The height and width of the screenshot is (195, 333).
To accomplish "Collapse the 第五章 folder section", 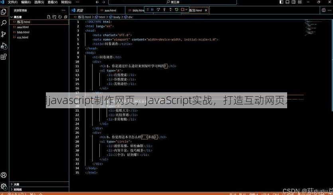I will (39, 17).
